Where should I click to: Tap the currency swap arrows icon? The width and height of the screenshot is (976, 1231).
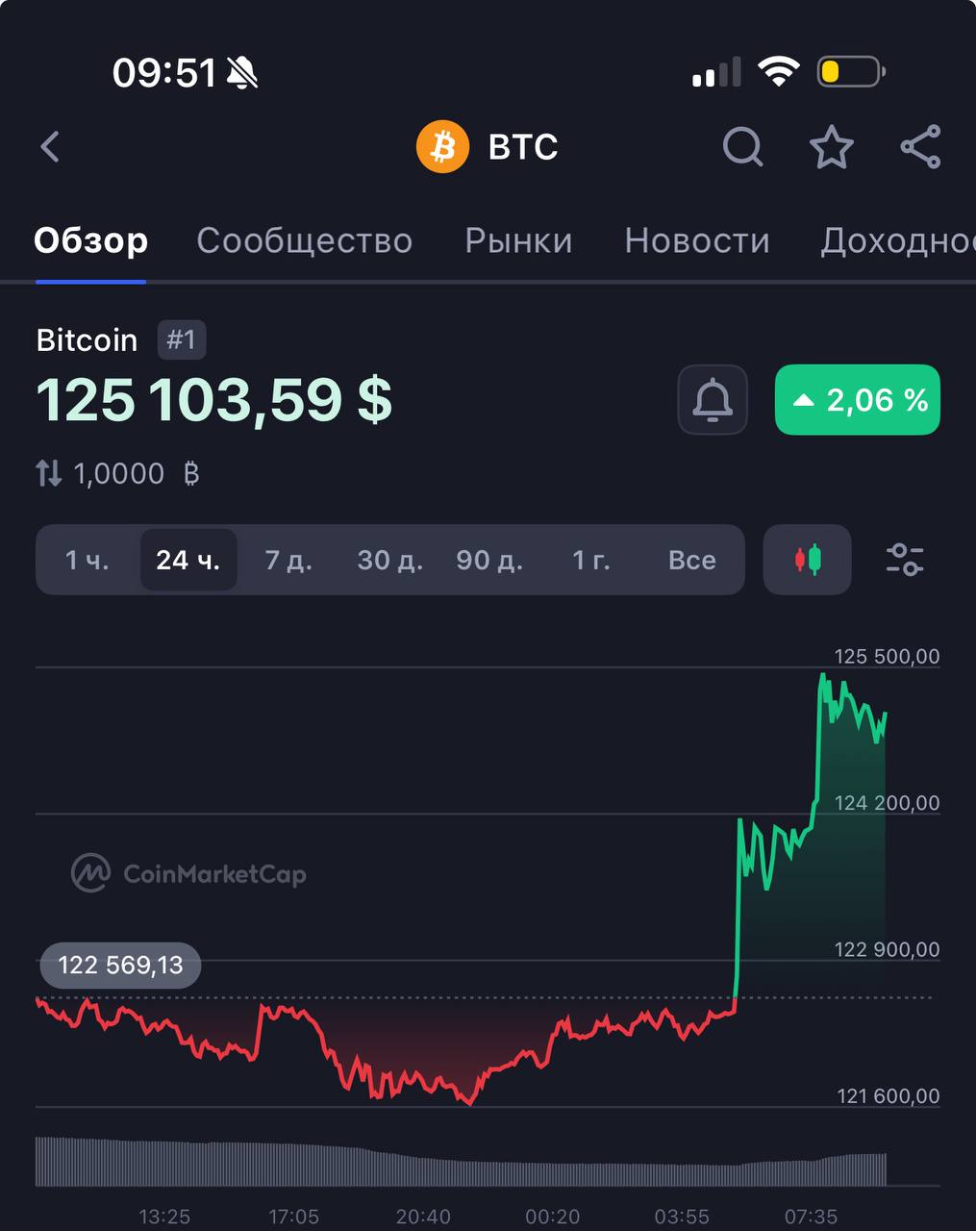coord(49,473)
